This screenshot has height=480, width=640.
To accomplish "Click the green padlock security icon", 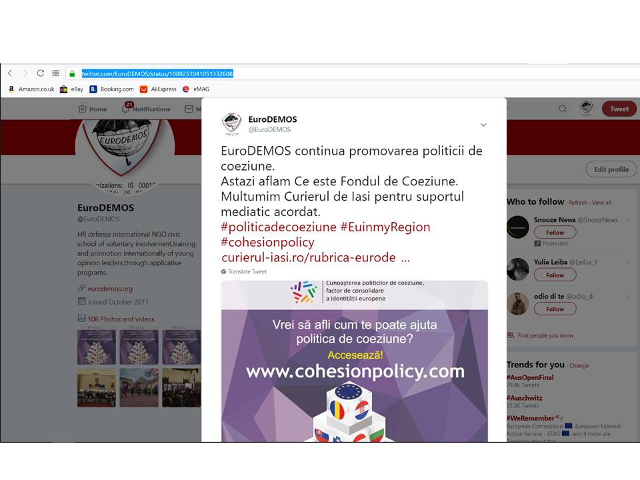I will pyautogui.click(x=72, y=73).
